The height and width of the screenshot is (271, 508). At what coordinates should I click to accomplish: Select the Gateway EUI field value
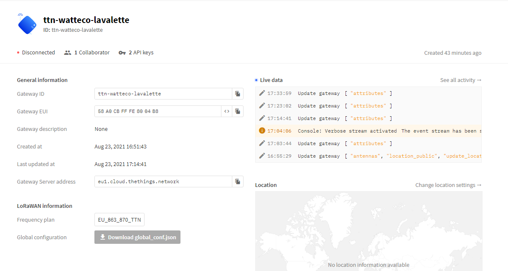(x=158, y=111)
